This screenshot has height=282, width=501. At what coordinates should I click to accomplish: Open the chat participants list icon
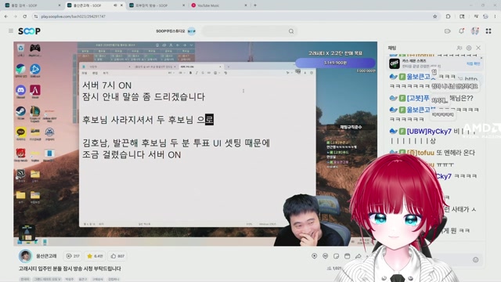(x=460, y=48)
